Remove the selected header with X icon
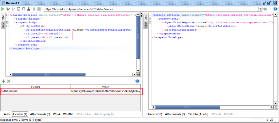Viewport: 279px width, 123px height. pos(9,81)
